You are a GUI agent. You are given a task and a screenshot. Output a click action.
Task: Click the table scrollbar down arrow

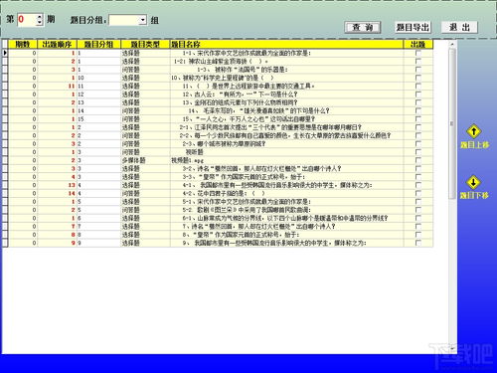click(x=452, y=348)
